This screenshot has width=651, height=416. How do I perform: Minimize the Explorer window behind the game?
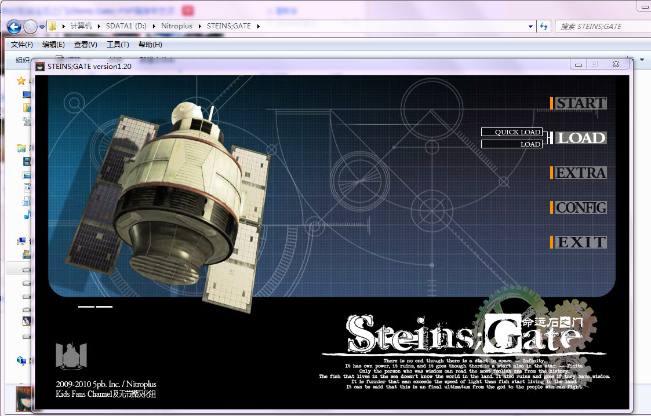pyautogui.click(x=645, y=6)
